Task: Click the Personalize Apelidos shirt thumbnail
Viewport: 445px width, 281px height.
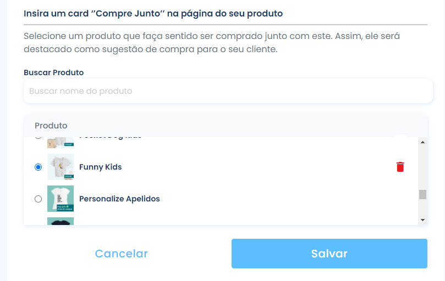Action: tap(61, 199)
